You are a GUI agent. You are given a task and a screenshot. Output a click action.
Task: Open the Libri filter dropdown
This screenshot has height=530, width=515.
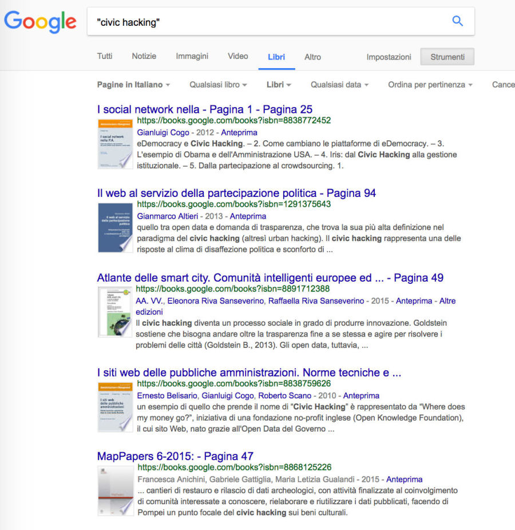(x=279, y=85)
